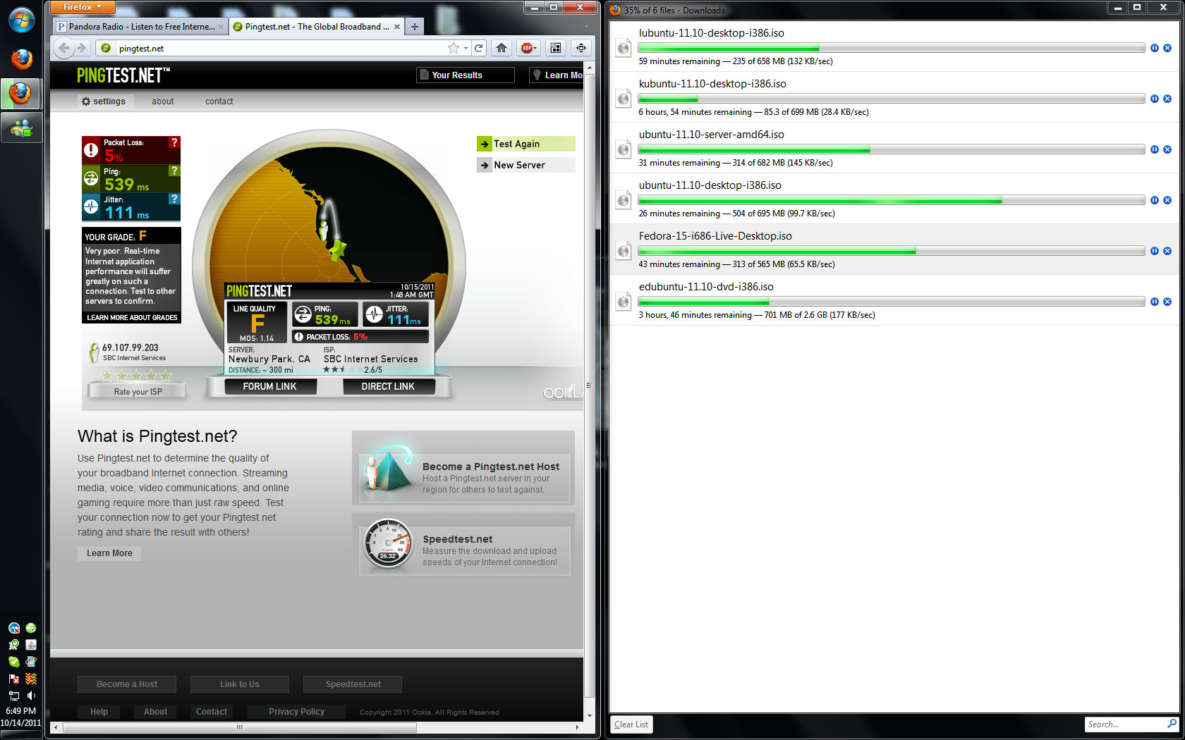Viewport: 1185px width, 740px height.
Task: Open the about item in Pingtest's top navigation
Action: tap(163, 101)
